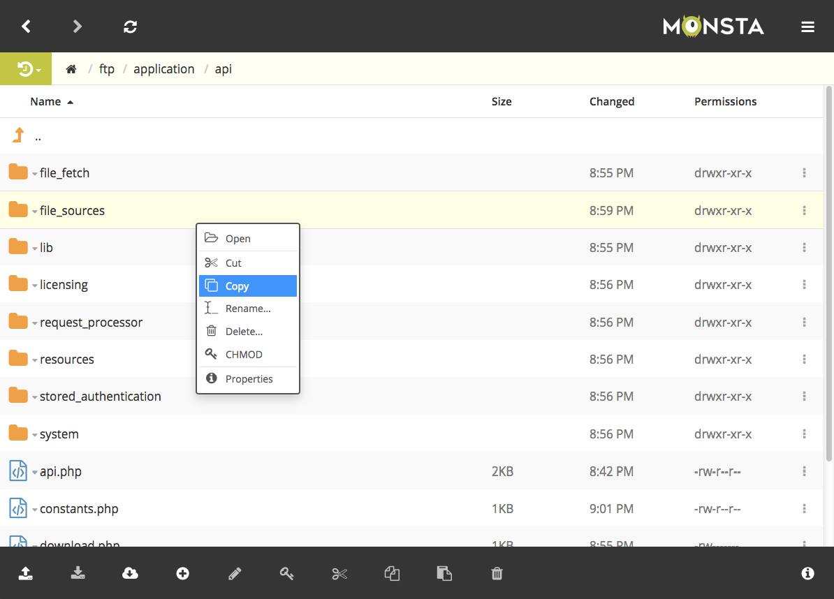
Task: Open more options for system row
Action: coord(804,434)
